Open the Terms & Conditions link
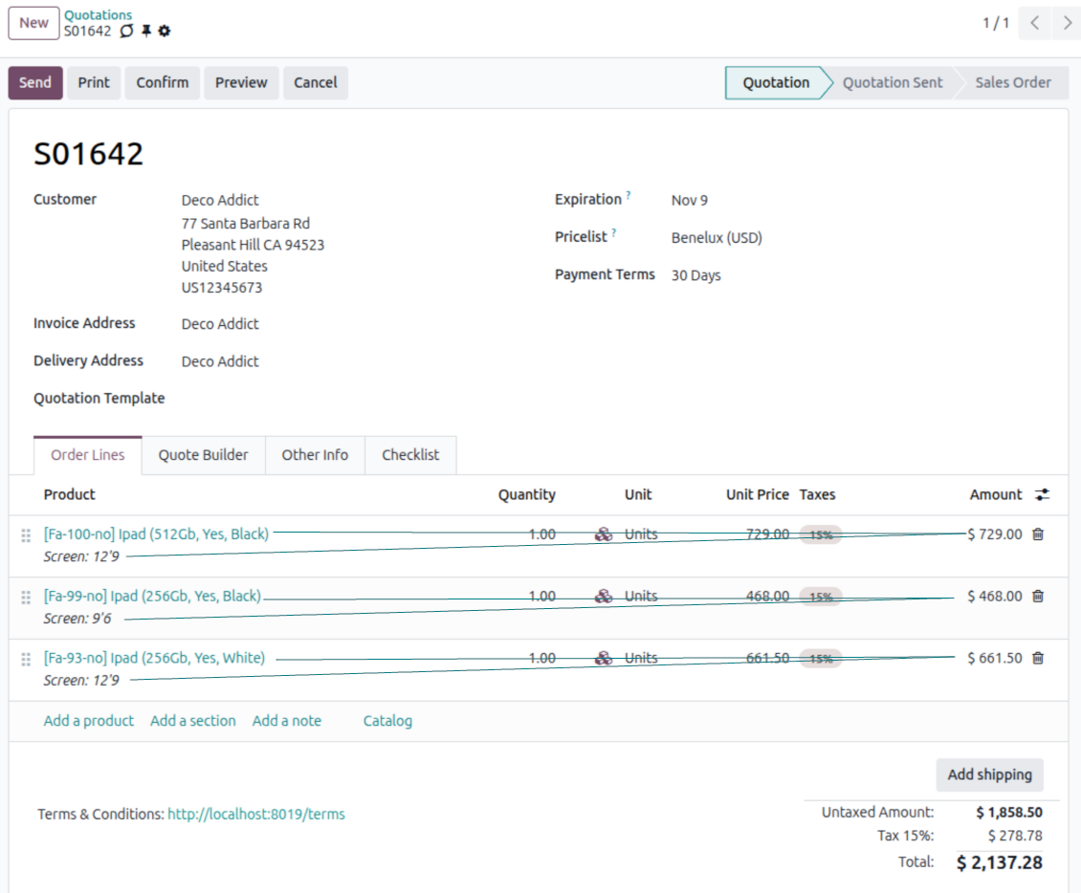The image size is (1081, 893). click(256, 815)
